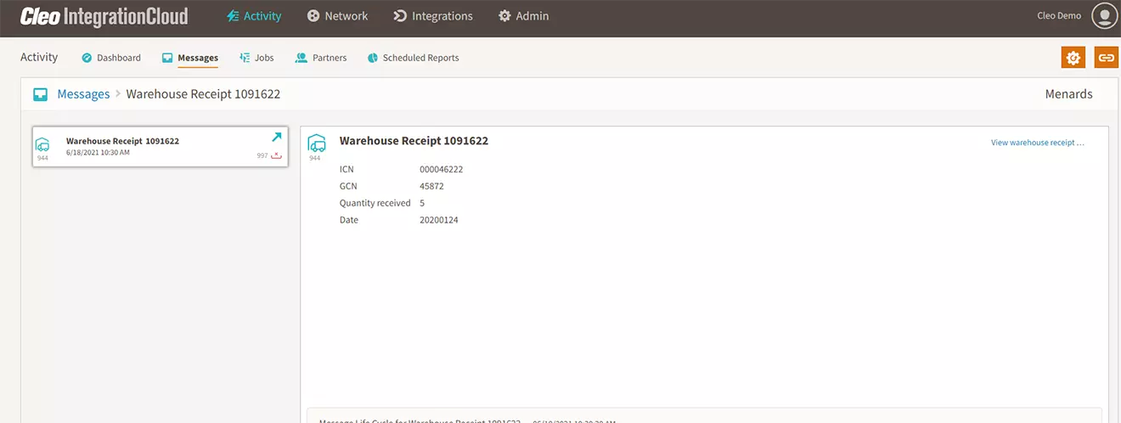Open the Activity top navigation menu

tap(254, 16)
